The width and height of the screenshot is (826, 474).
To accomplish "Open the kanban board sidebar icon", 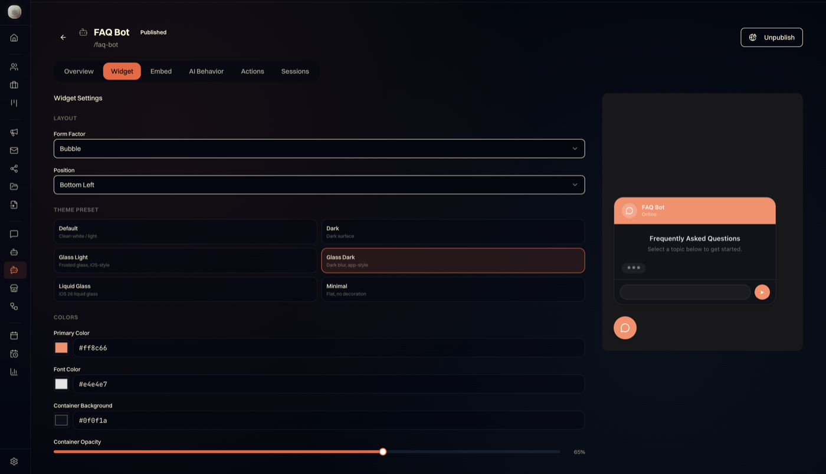I will (x=14, y=103).
